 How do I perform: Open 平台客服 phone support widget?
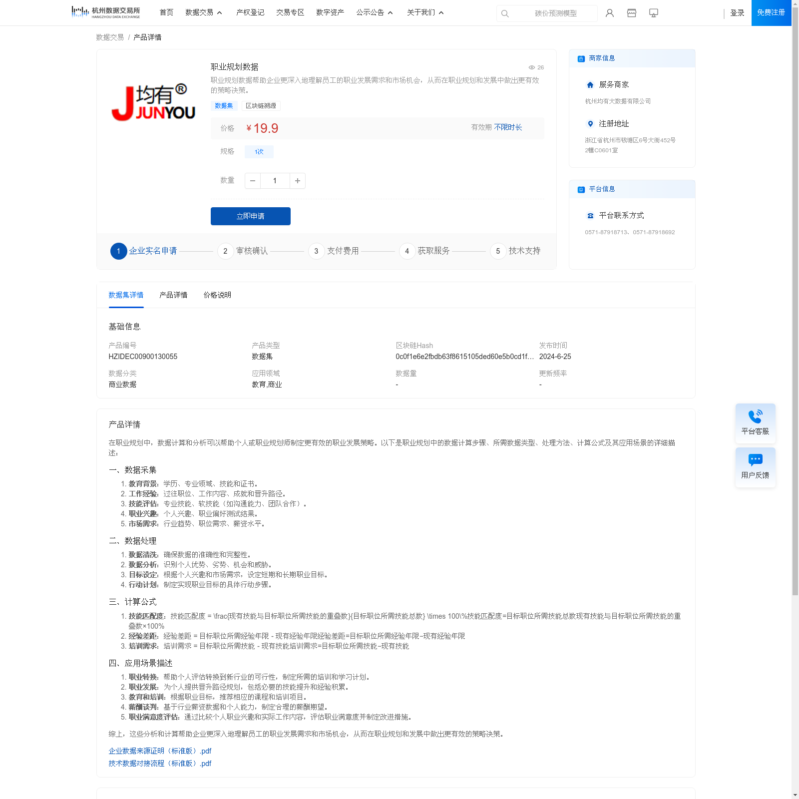point(756,423)
